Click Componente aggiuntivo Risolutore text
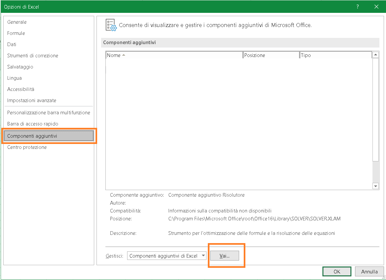 (206, 195)
